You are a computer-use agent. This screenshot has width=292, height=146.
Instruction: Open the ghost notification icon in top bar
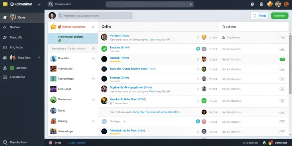(x=253, y=4)
